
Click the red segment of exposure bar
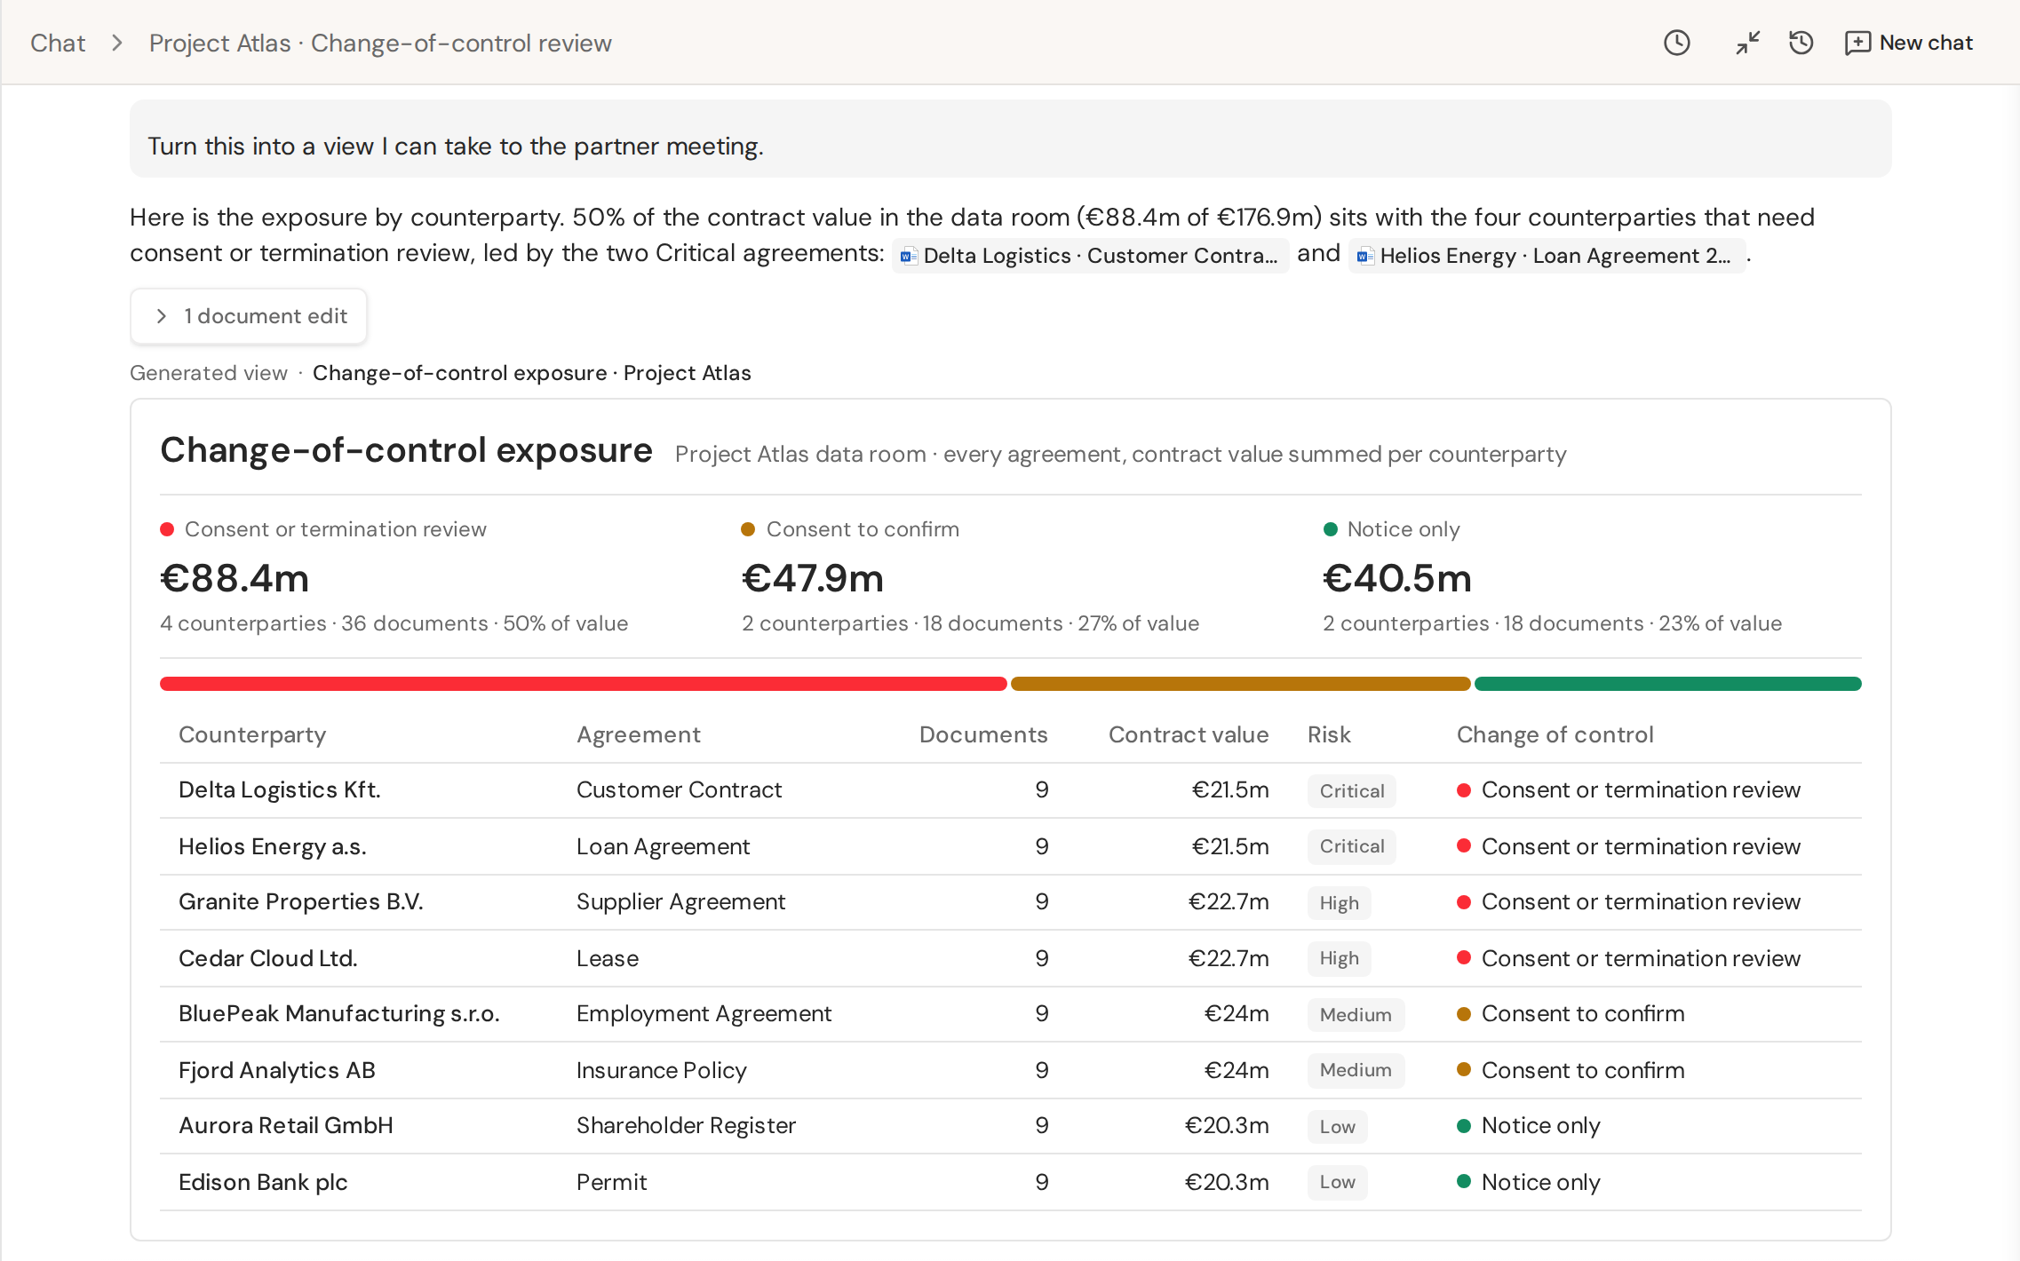tap(583, 684)
